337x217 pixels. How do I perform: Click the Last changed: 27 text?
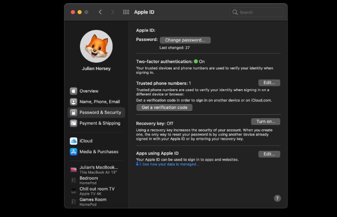point(174,48)
